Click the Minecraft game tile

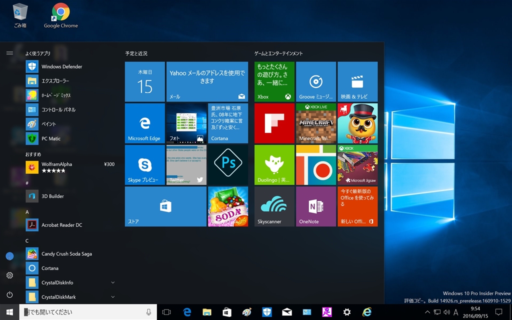point(315,123)
